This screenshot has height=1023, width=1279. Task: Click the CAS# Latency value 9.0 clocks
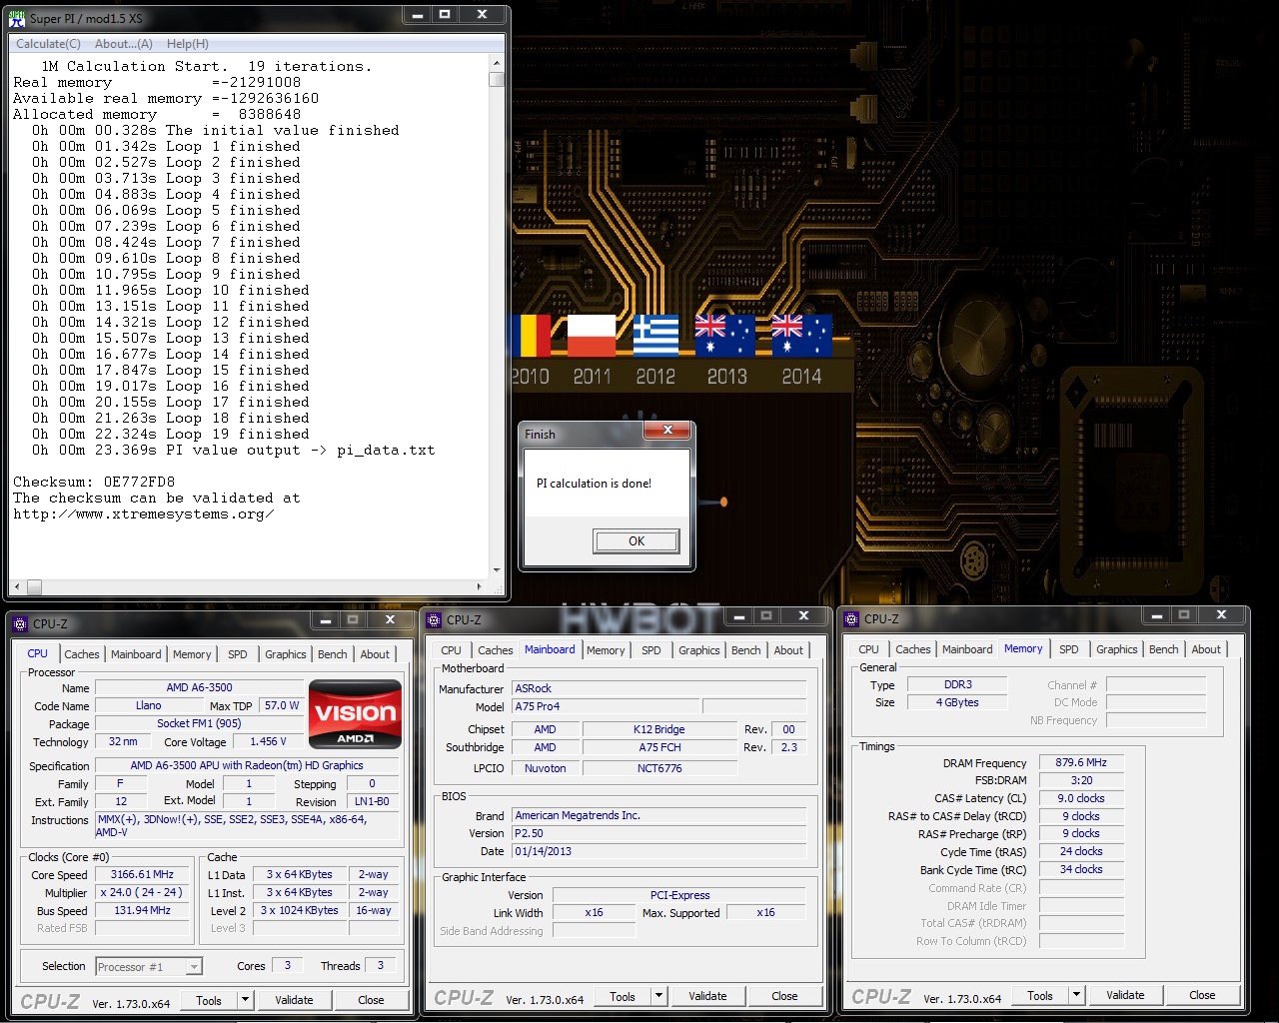1081,798
